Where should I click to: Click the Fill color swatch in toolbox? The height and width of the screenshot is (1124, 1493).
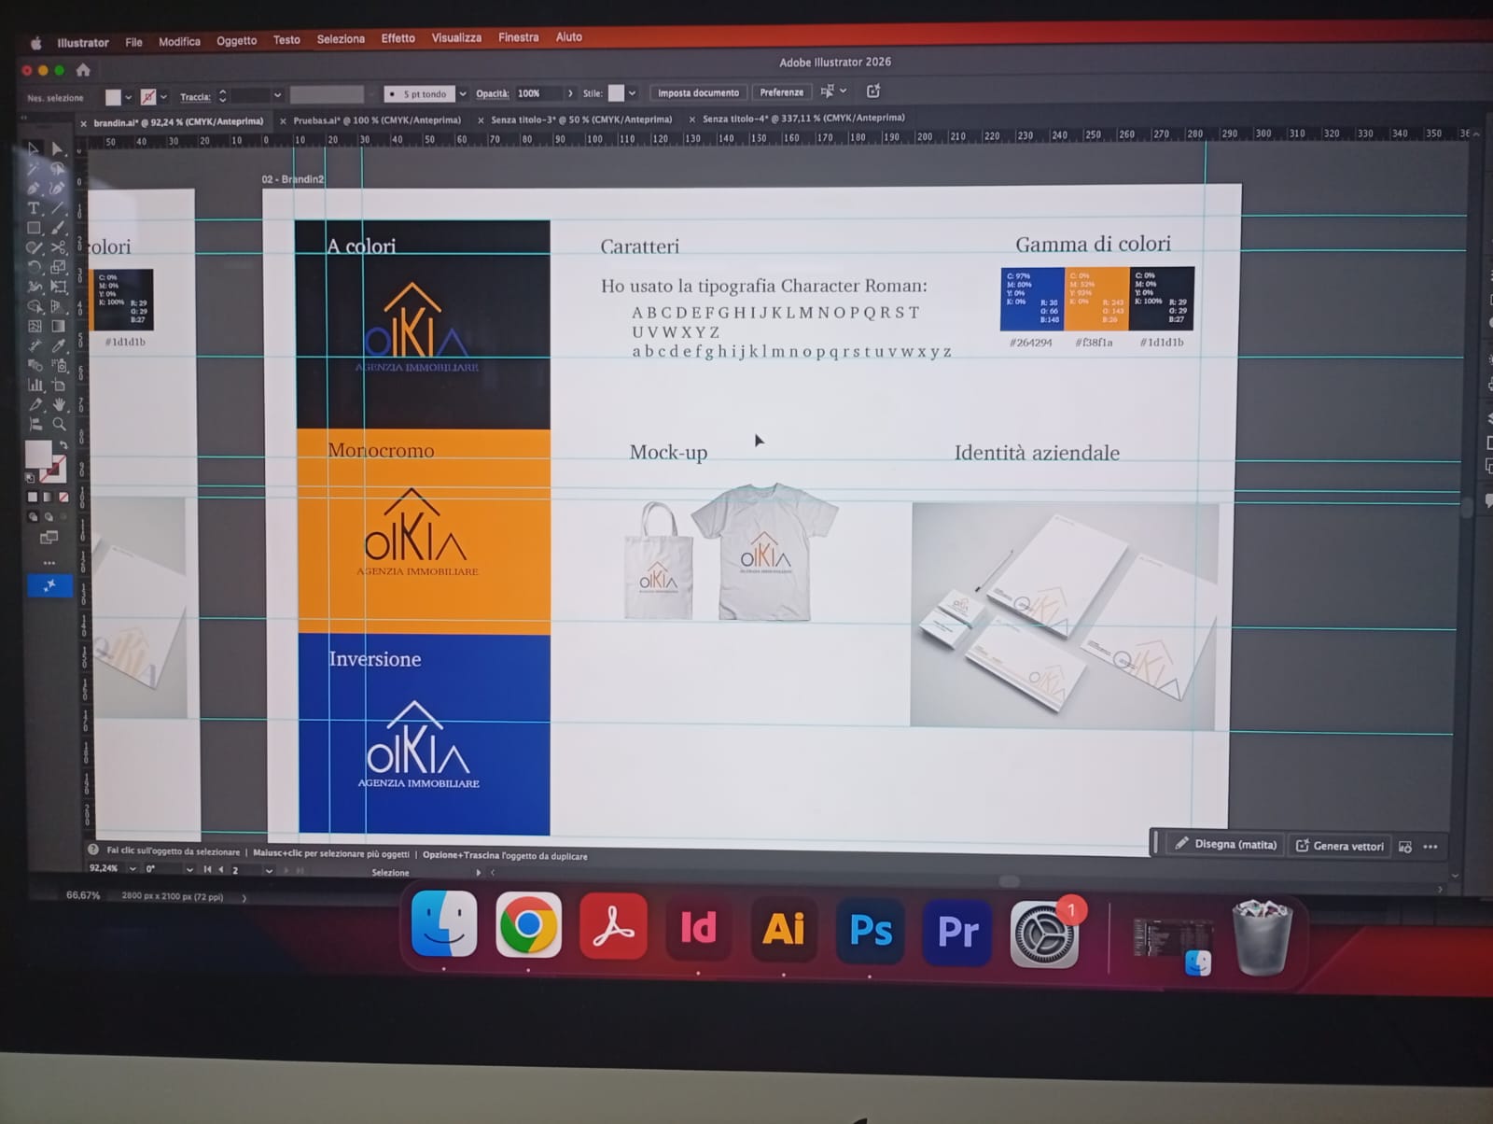pyautogui.click(x=38, y=455)
